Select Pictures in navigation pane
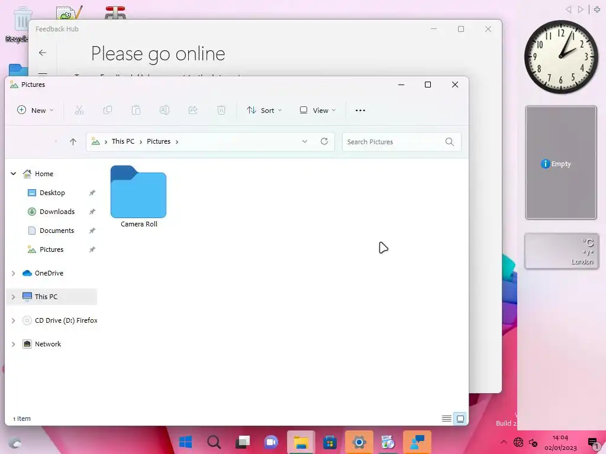This screenshot has width=606, height=454. 51,249
